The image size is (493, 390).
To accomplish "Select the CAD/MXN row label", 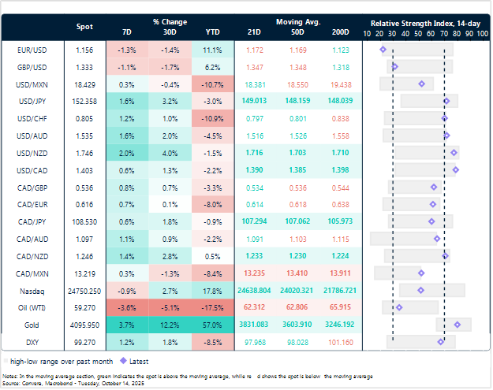I will point(30,273).
